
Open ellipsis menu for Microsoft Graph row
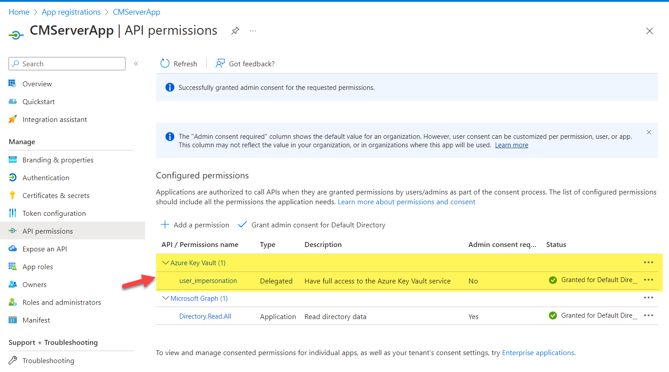click(649, 298)
